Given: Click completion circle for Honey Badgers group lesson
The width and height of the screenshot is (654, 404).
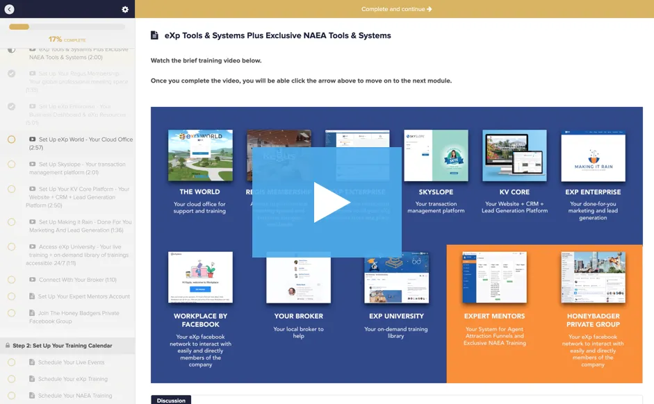Looking at the screenshot, I should coord(12,313).
